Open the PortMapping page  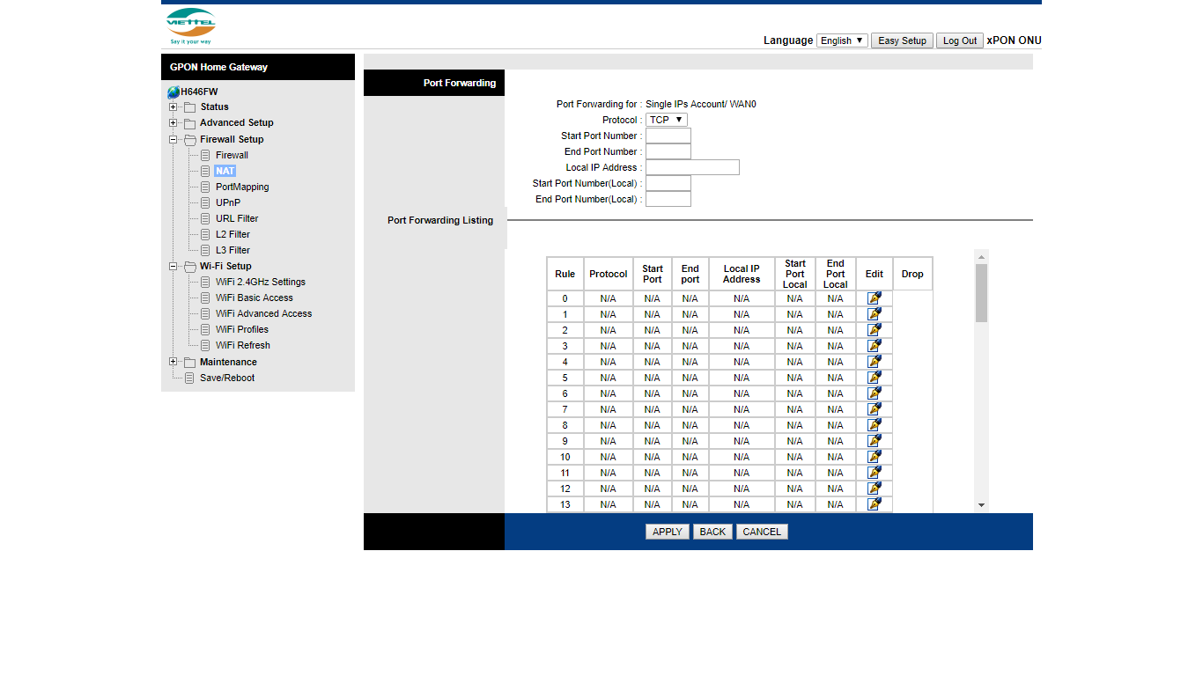point(241,187)
